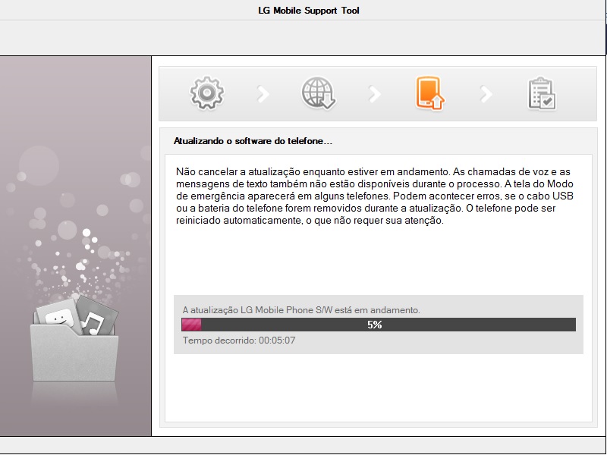
Task: Click the 'A atualização LG Mobile Phone S/W' status text
Action: point(301,310)
